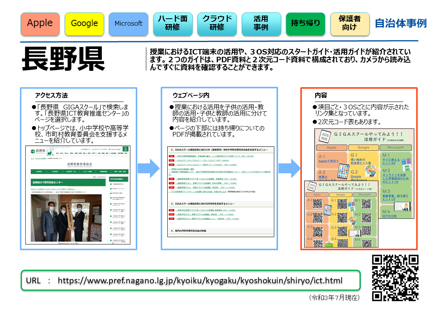Open the yellow Google category button
The width and height of the screenshot is (438, 309).
point(84,24)
